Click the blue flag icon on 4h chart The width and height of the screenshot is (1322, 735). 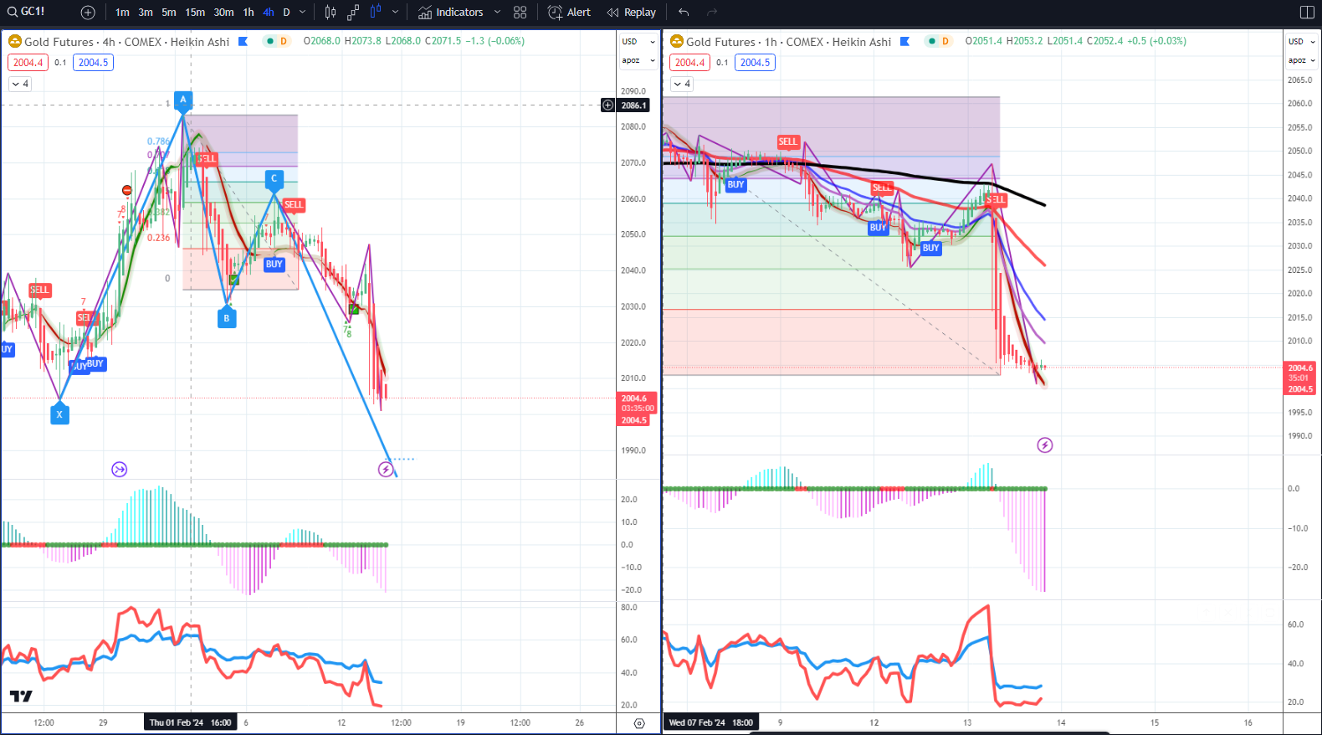coord(243,41)
